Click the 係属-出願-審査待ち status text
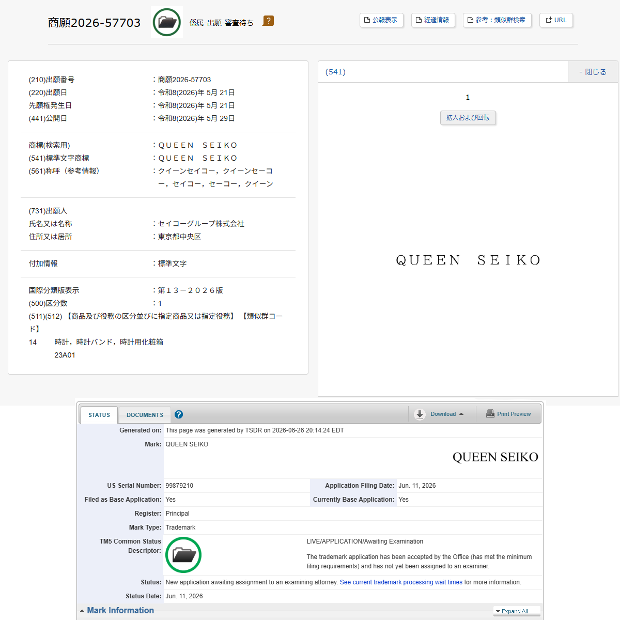The height and width of the screenshot is (620, 620). click(x=222, y=23)
